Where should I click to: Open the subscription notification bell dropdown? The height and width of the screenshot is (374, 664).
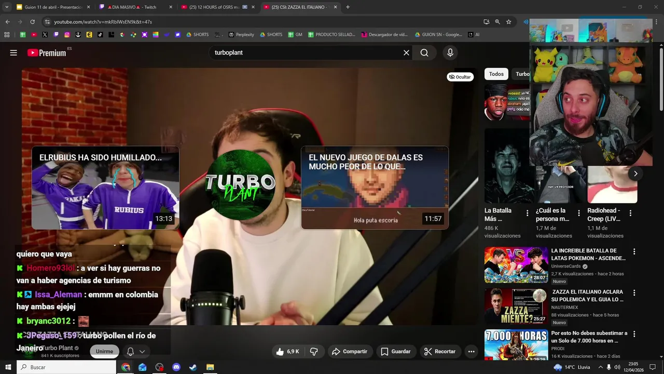coord(136,352)
